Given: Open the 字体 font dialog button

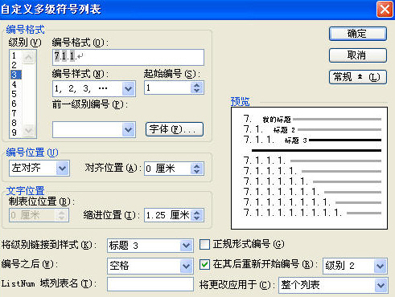Looking at the screenshot, I should (x=175, y=129).
